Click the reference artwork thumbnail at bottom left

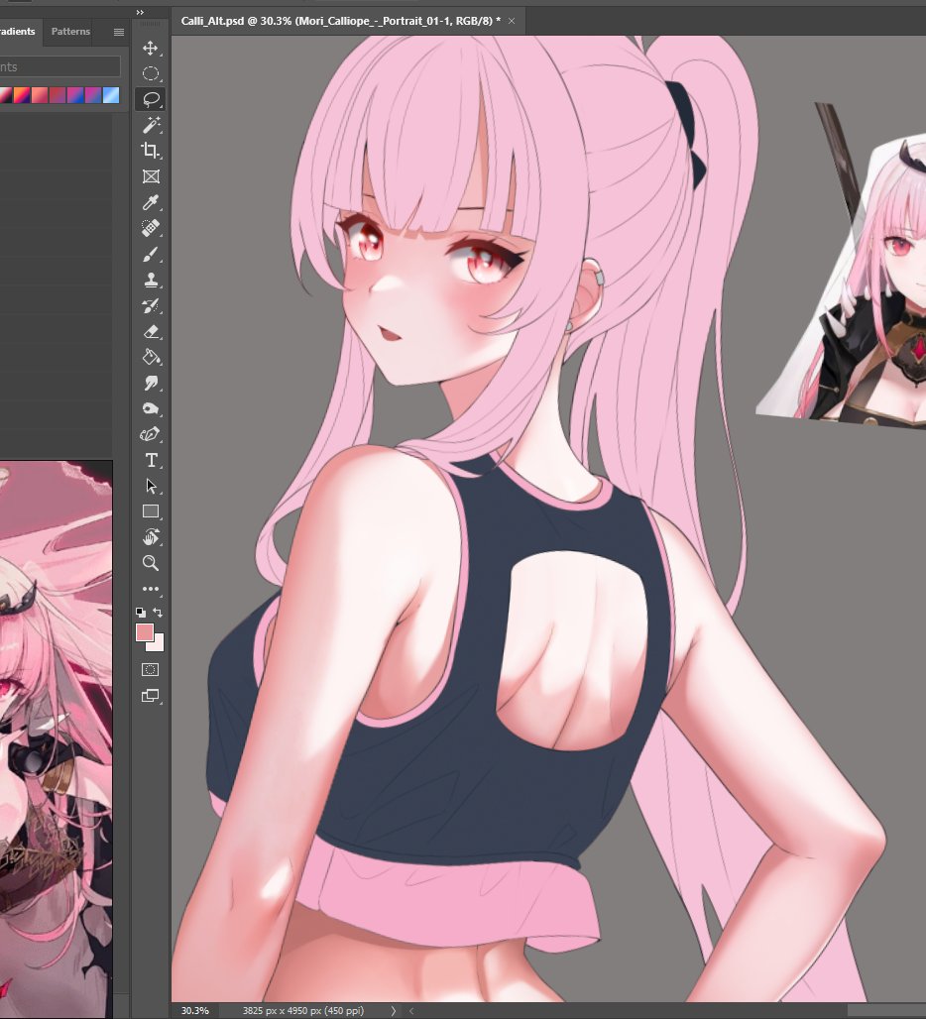click(x=56, y=739)
